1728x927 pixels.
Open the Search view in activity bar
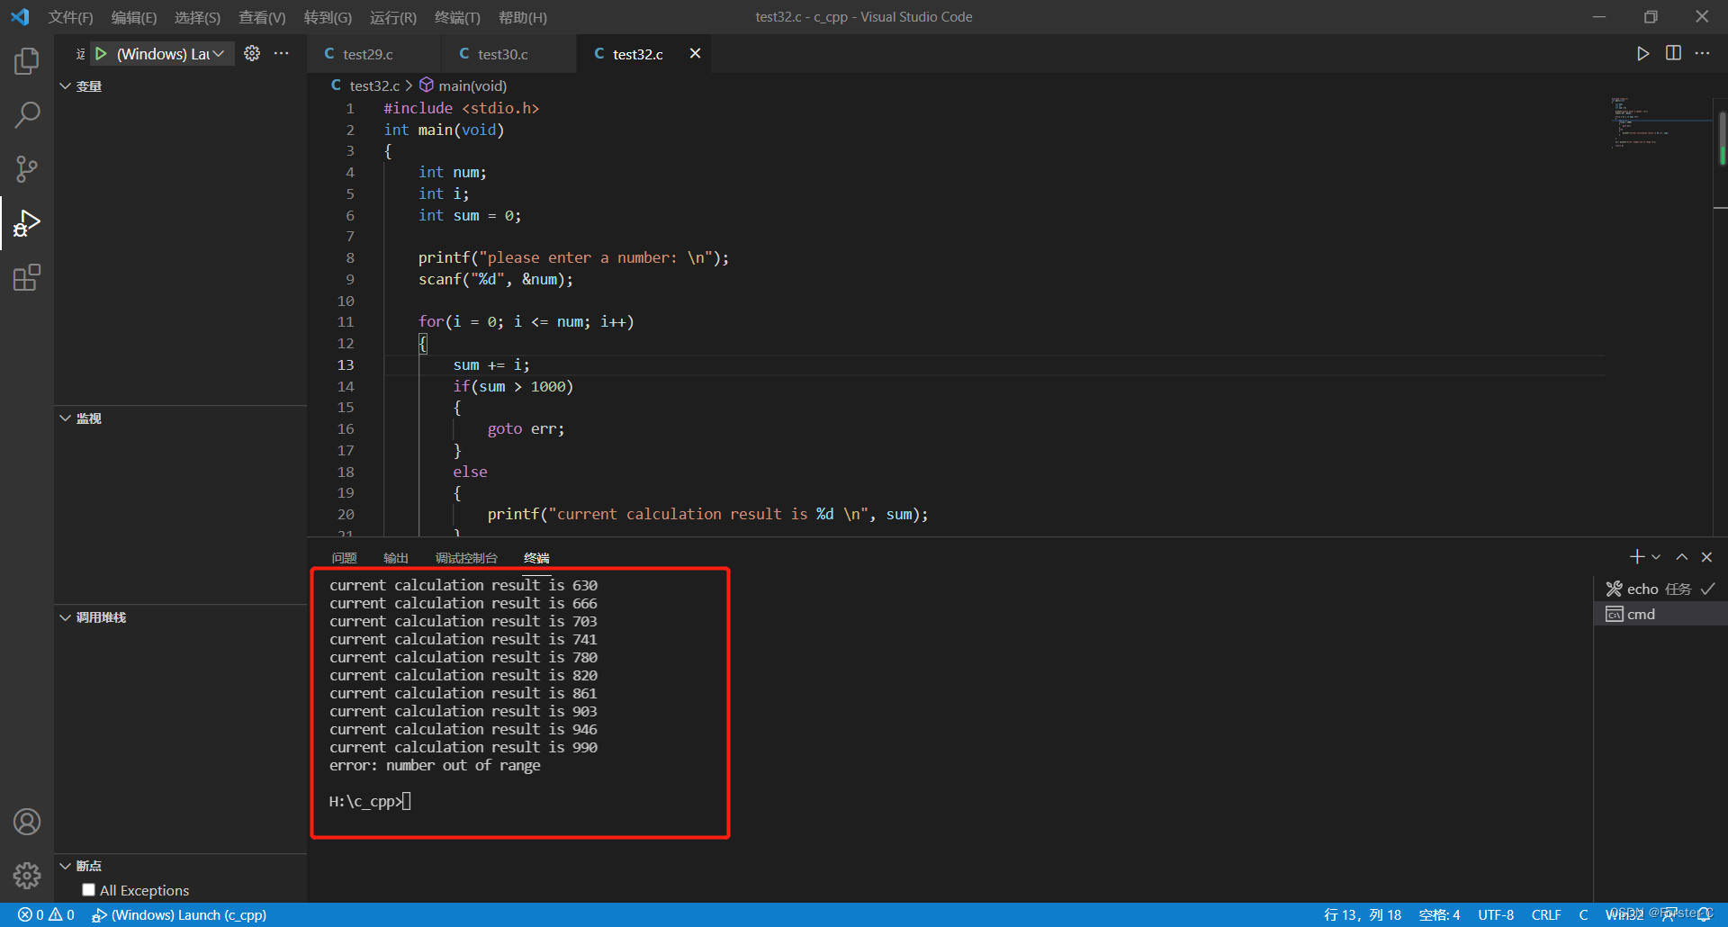(27, 115)
